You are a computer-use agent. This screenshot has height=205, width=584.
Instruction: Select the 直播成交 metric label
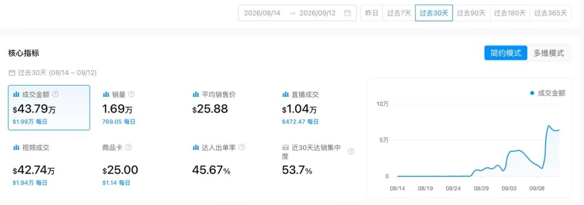pos(305,95)
